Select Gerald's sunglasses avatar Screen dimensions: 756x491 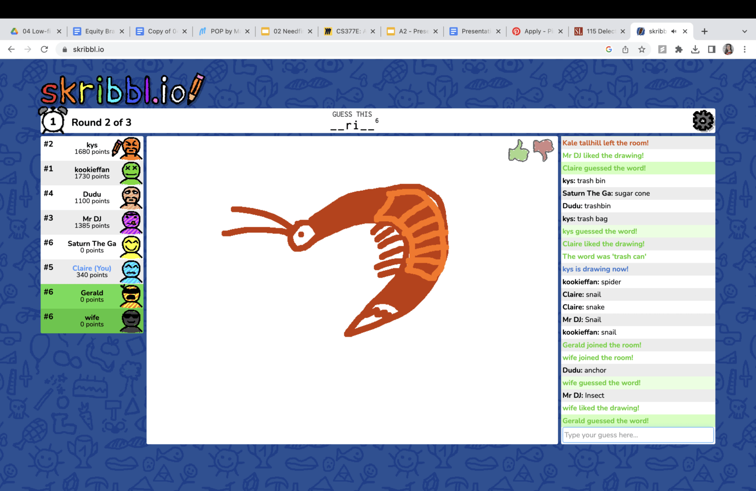[131, 296]
